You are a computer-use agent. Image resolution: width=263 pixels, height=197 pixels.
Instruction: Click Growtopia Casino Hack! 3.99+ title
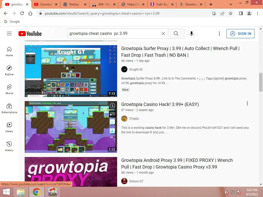160,104
